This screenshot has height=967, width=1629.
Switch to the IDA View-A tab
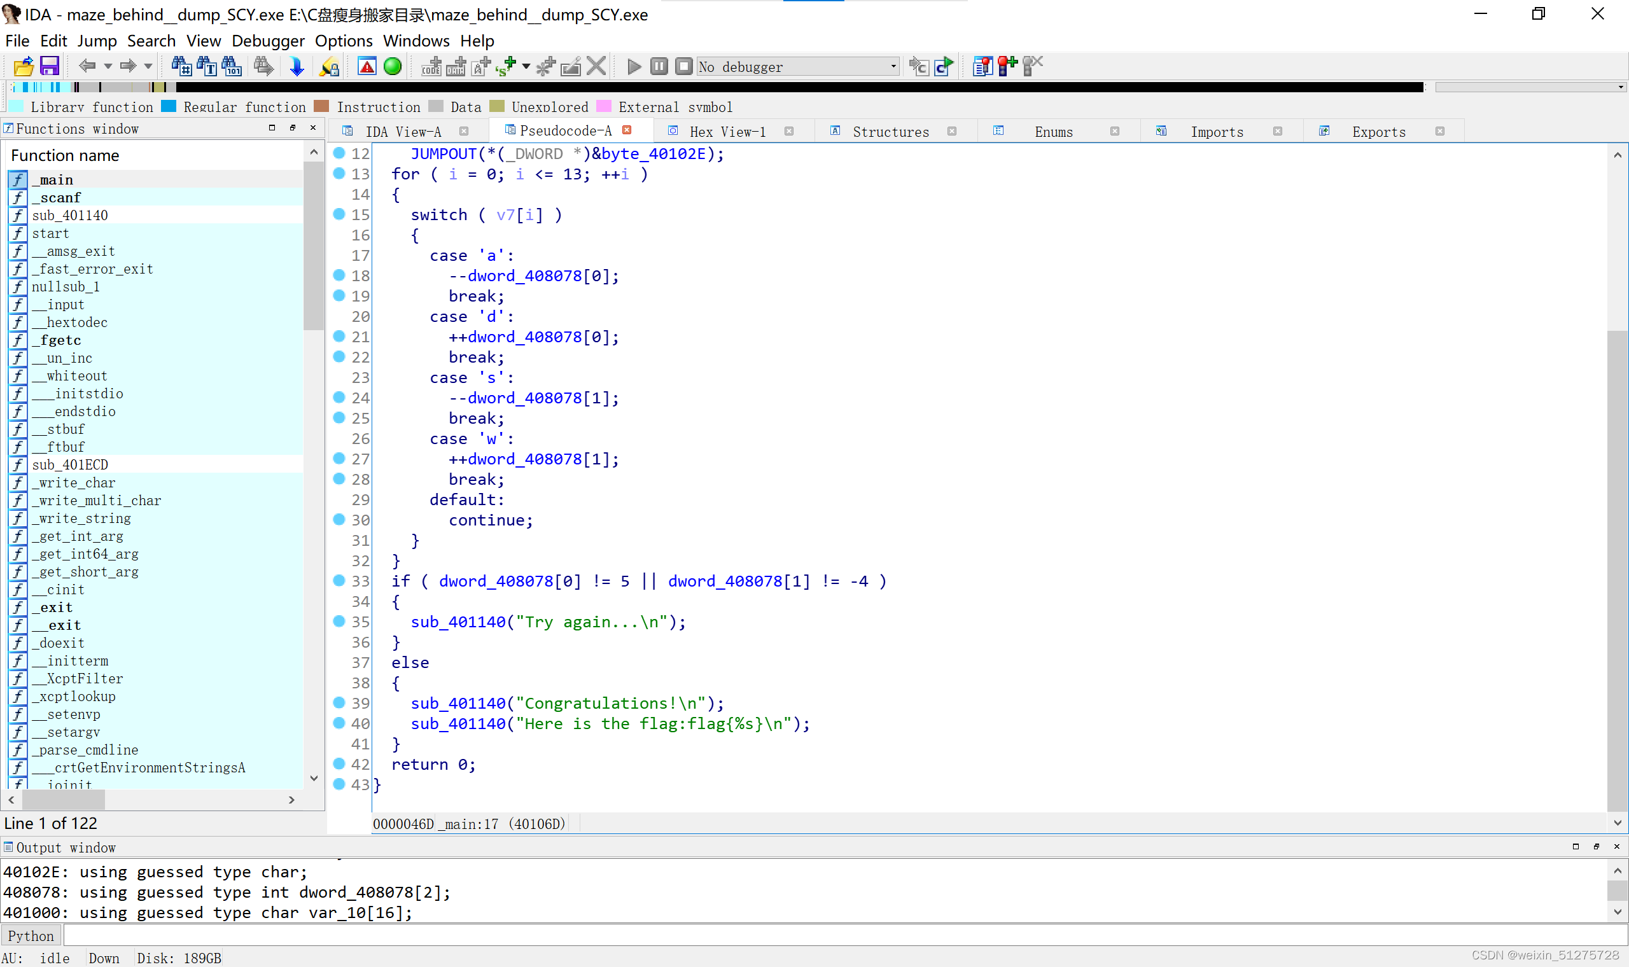pos(403,132)
